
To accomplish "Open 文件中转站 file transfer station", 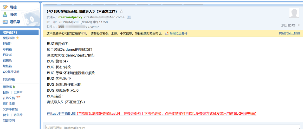I will pos(10,109).
